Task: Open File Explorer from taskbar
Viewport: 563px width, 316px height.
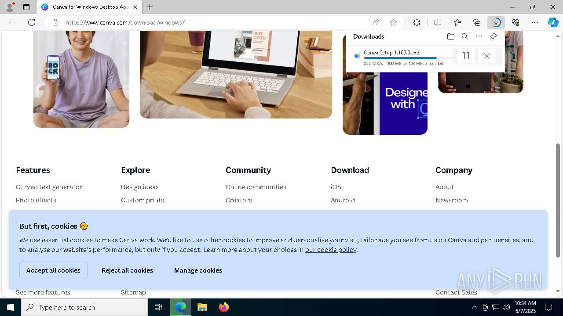Action: [x=202, y=307]
